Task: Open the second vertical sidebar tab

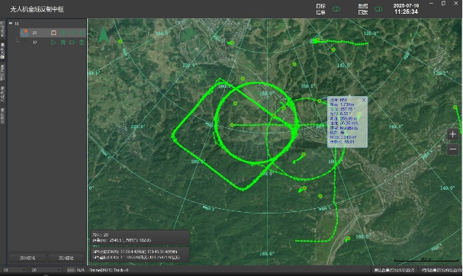Action: pyautogui.click(x=2, y=51)
